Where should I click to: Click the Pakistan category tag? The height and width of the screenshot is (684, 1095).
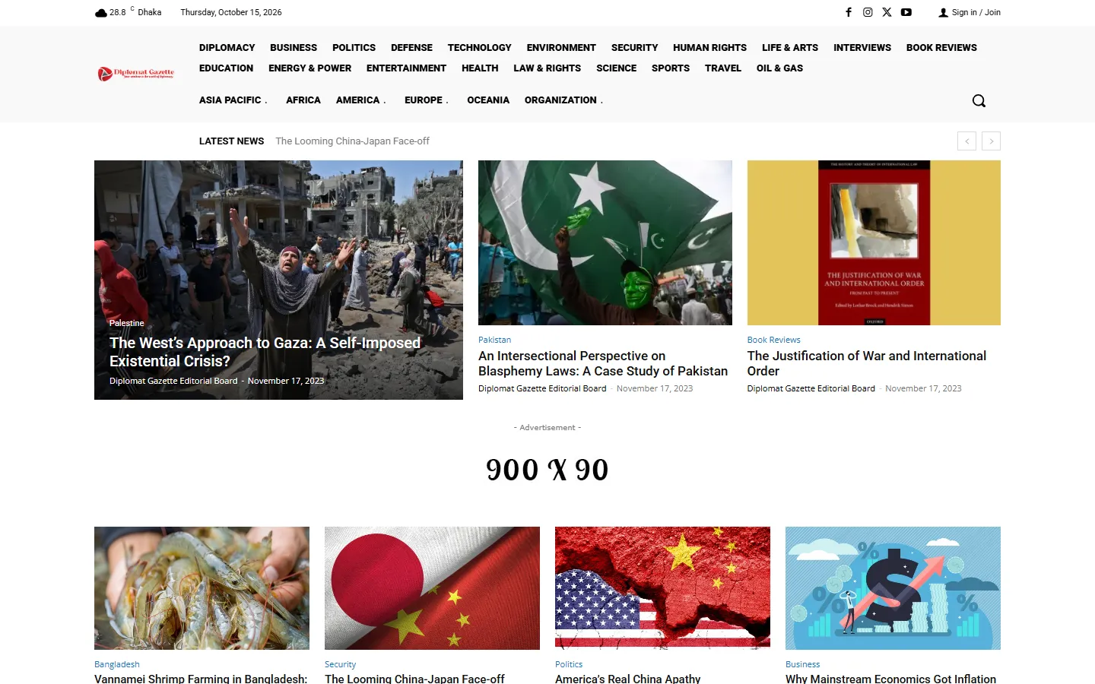pyautogui.click(x=494, y=340)
